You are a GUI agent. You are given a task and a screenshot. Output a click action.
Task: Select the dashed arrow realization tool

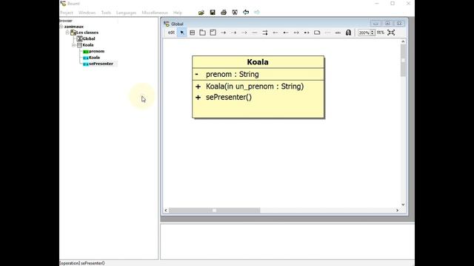click(x=234, y=33)
